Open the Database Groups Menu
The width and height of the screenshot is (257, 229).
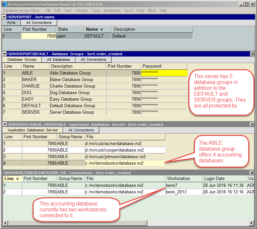click(x=21, y=10)
